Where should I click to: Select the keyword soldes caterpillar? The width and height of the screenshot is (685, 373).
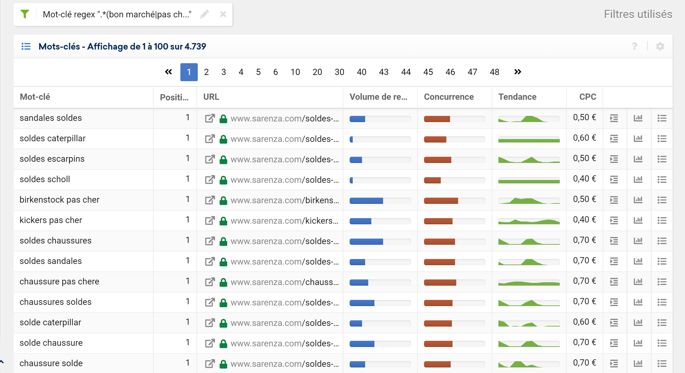[x=52, y=138]
